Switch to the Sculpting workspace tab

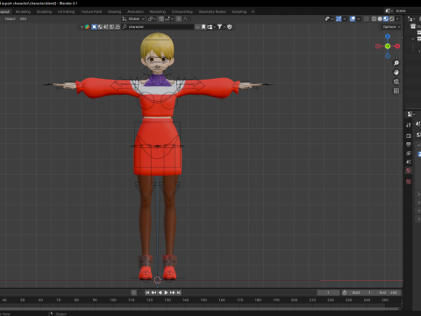[x=44, y=11]
